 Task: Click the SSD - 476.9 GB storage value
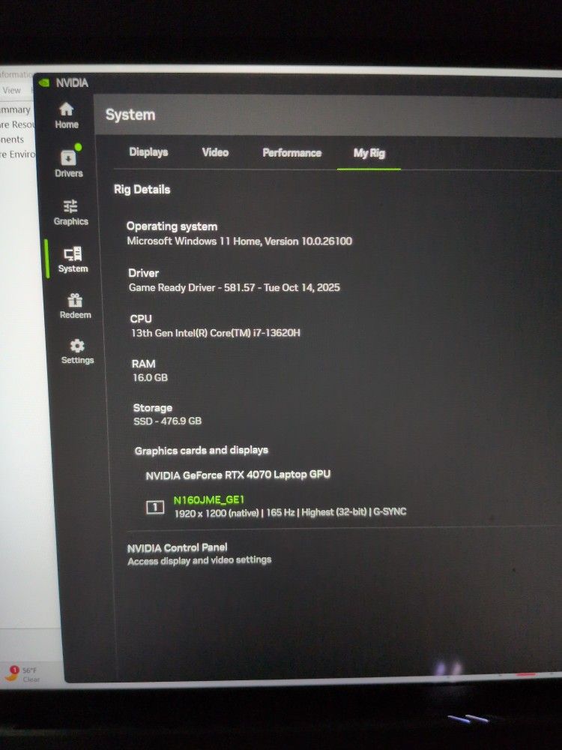coord(167,421)
